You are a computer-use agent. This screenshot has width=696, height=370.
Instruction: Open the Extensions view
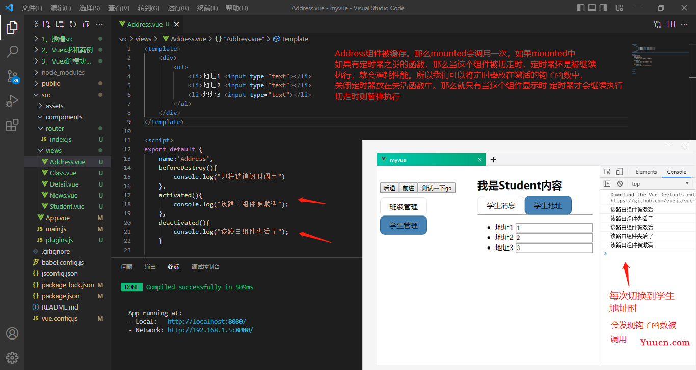pos(12,125)
